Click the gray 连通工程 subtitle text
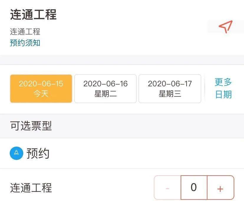Screen dimensions: 244x201 point(25,32)
